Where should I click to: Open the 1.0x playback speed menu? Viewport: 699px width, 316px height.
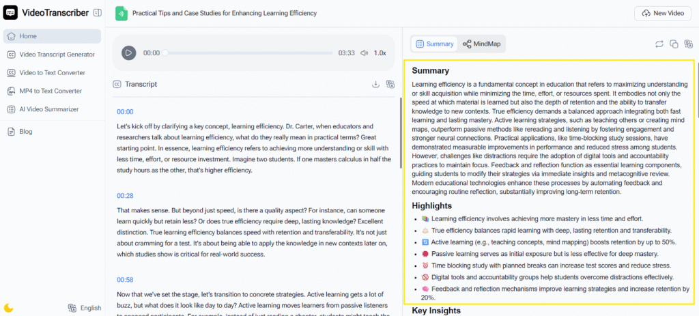point(380,53)
